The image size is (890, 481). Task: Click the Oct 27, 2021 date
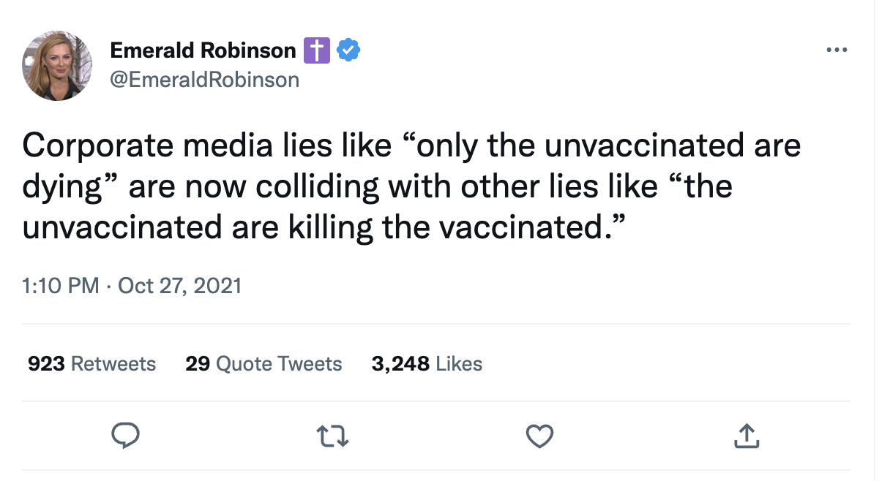(179, 285)
